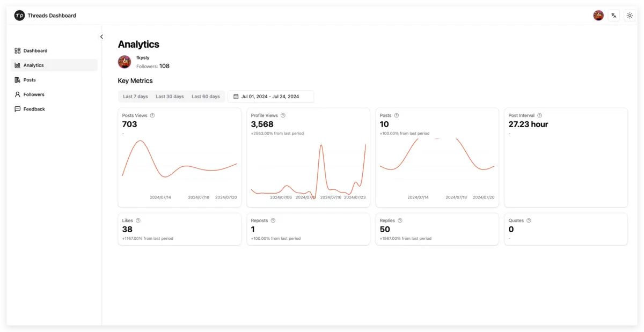
Task: Click the calendar icon in date picker
Action: [x=236, y=97]
